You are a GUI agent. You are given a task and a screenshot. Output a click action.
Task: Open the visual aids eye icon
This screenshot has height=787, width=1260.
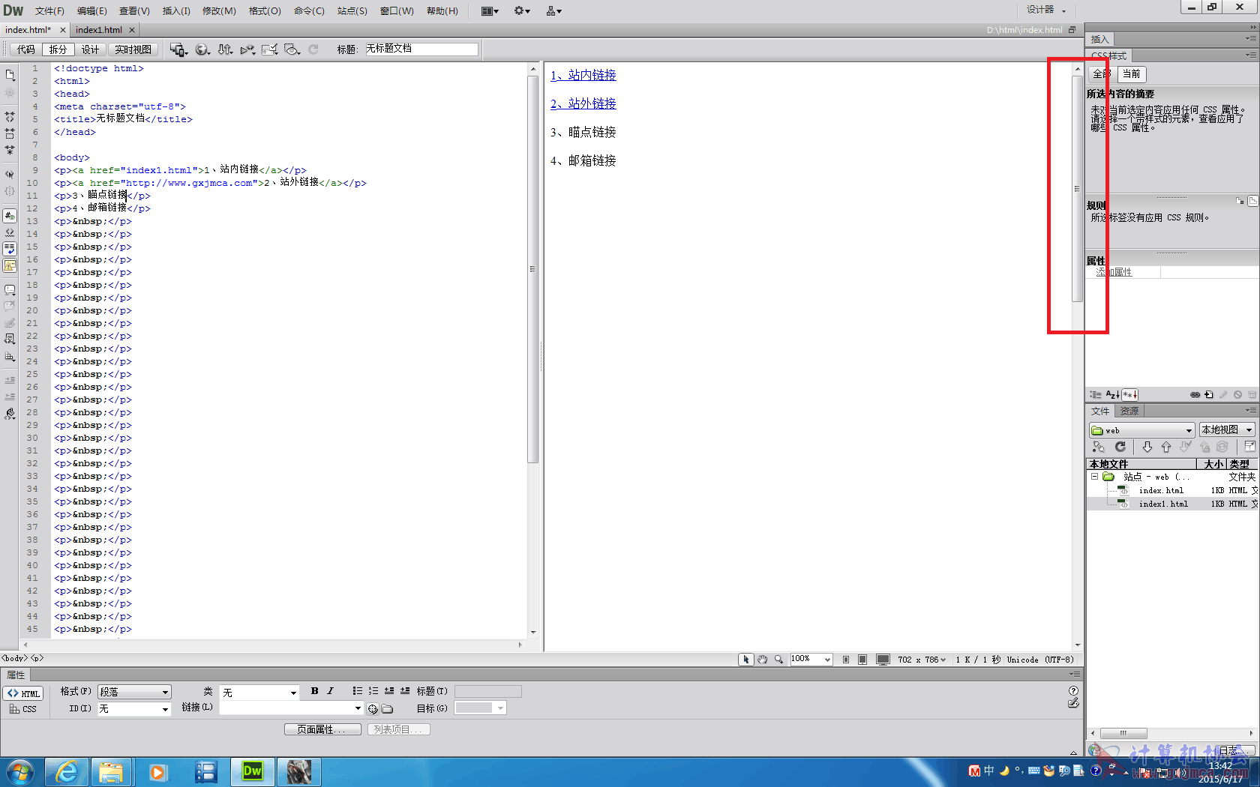pos(292,49)
